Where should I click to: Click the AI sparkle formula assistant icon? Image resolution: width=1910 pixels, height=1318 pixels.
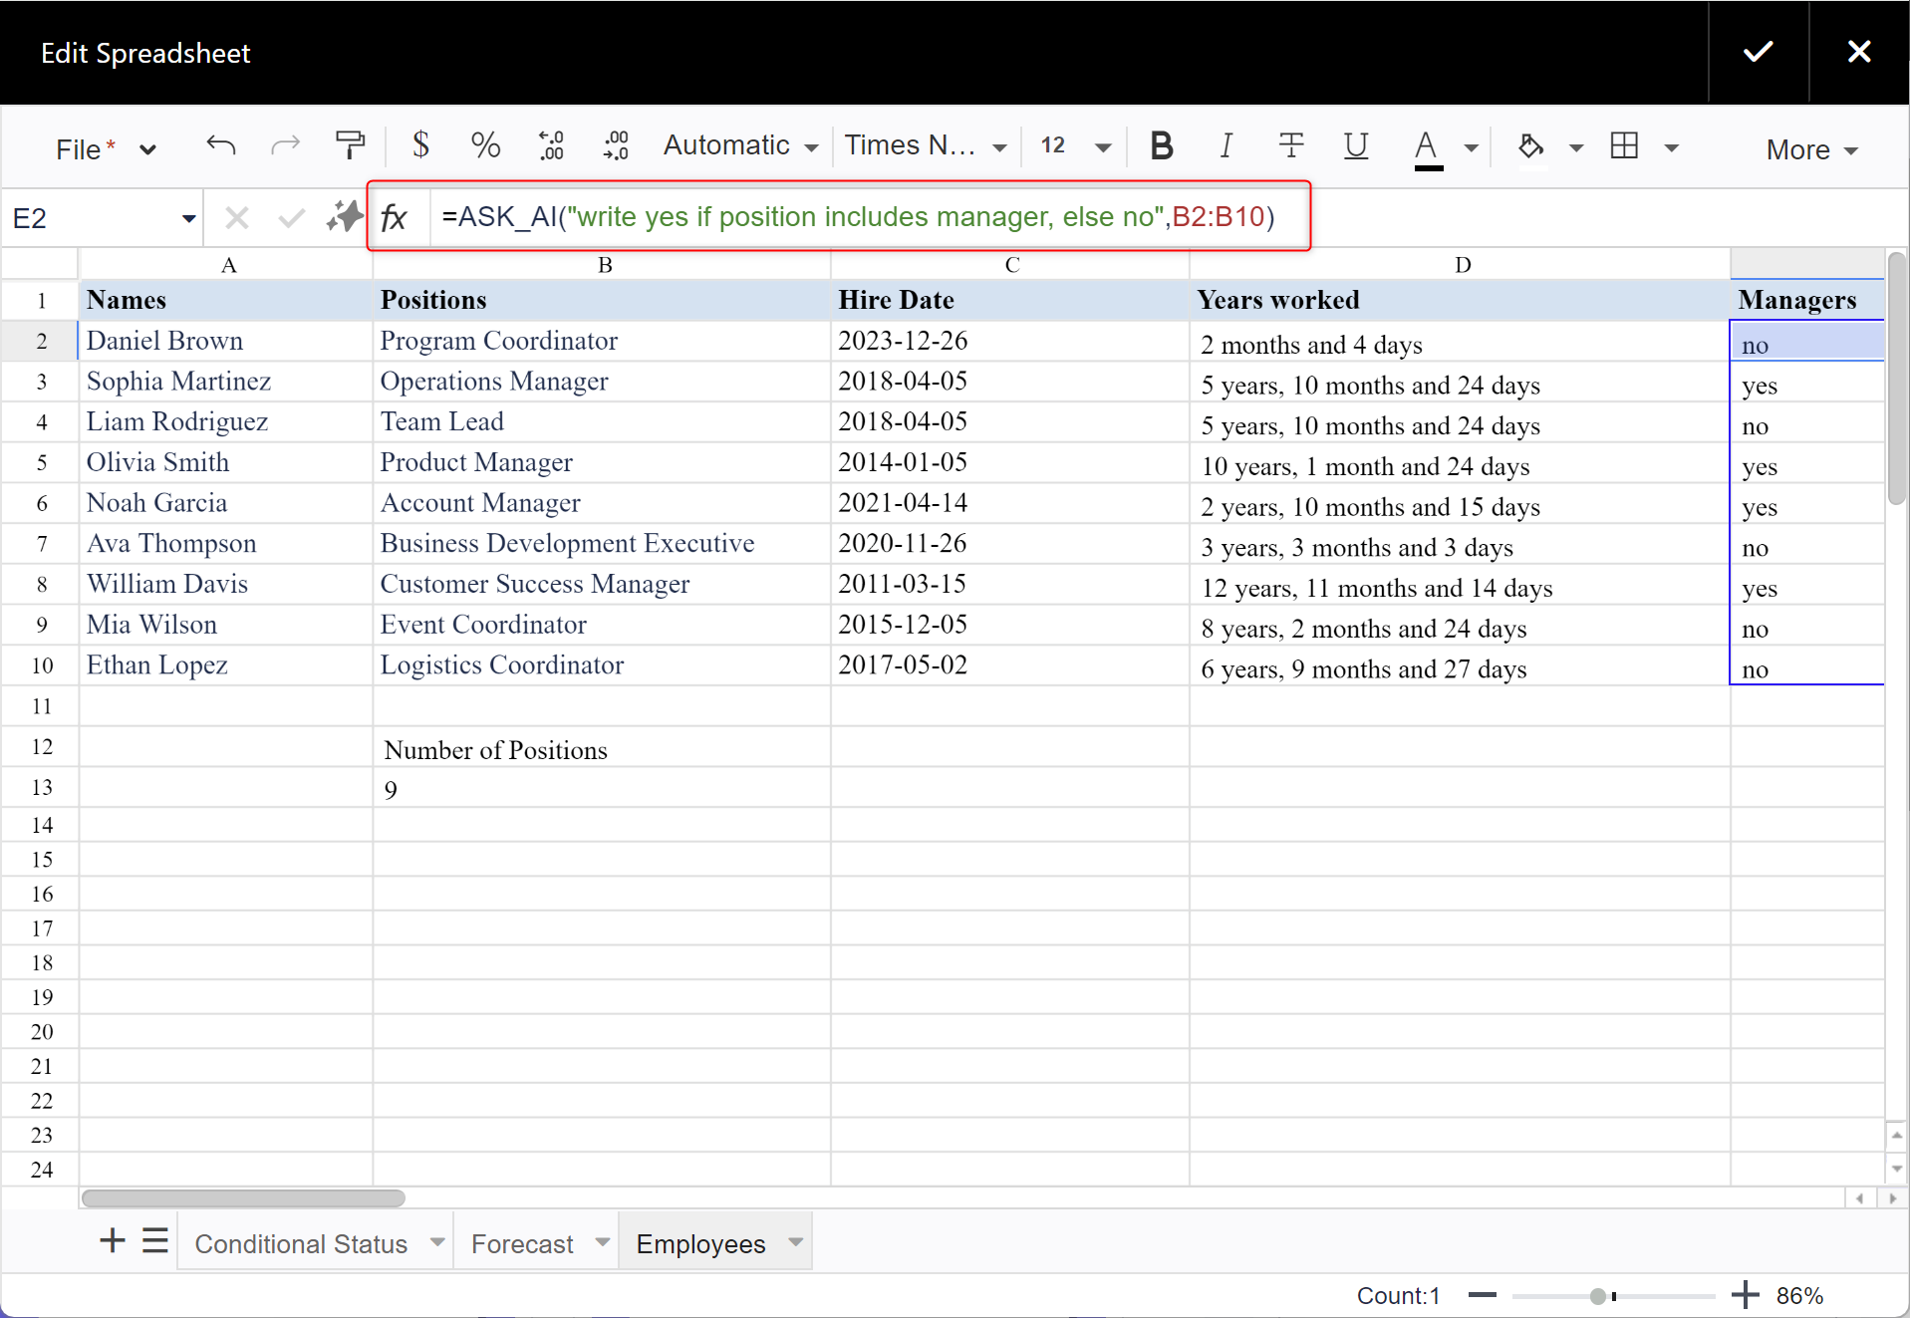coord(345,217)
